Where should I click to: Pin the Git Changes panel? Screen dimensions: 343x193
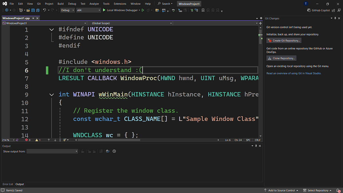335,18
